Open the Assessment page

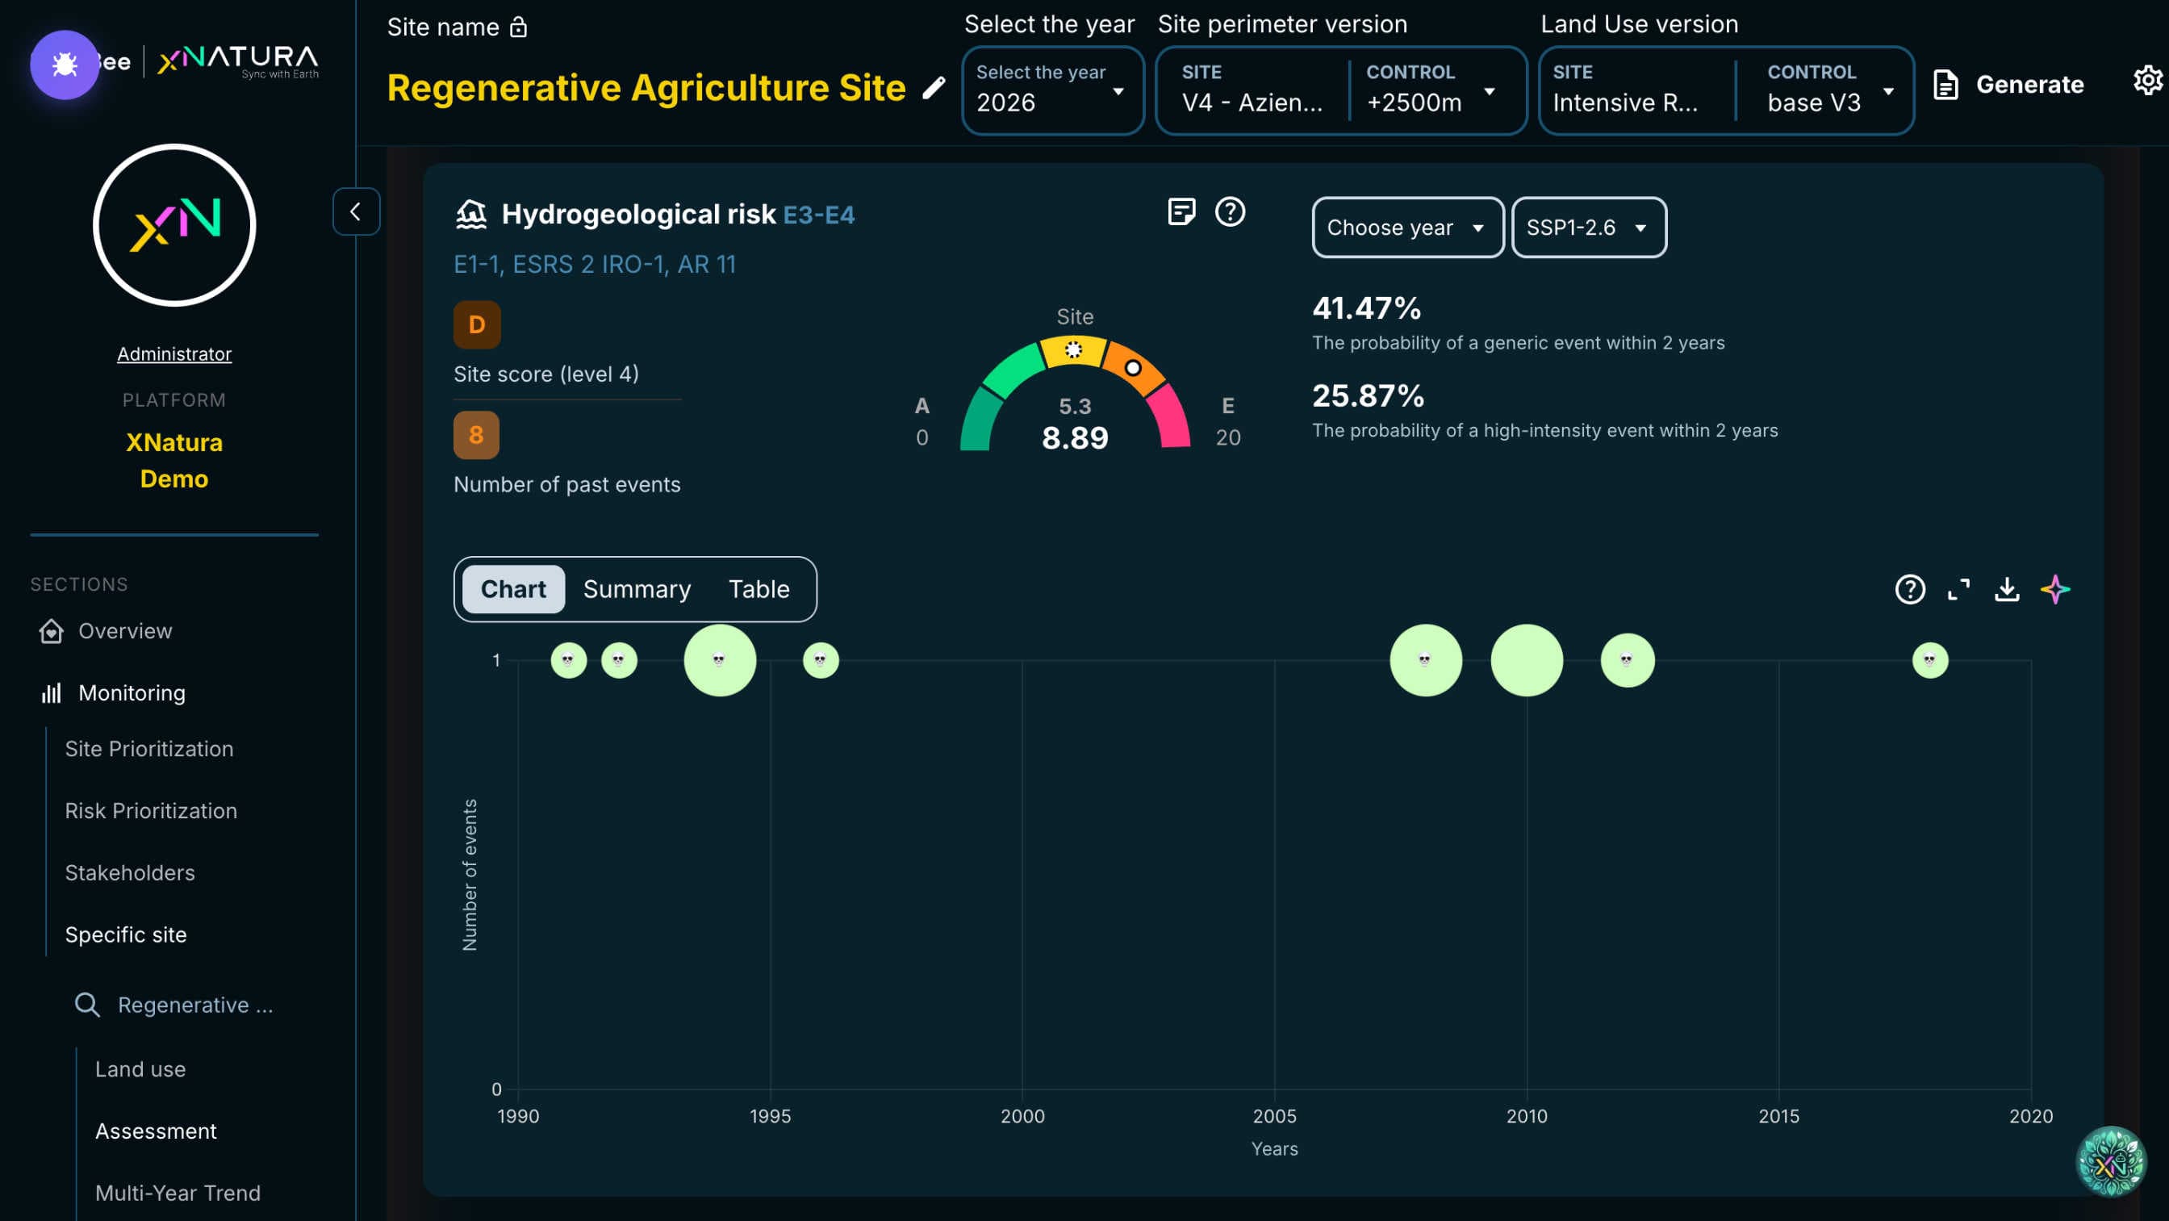[156, 1131]
